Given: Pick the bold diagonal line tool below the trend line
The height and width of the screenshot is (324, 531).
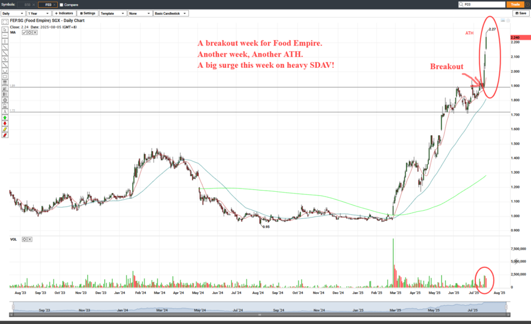Looking at the screenshot, I should click(5, 53).
